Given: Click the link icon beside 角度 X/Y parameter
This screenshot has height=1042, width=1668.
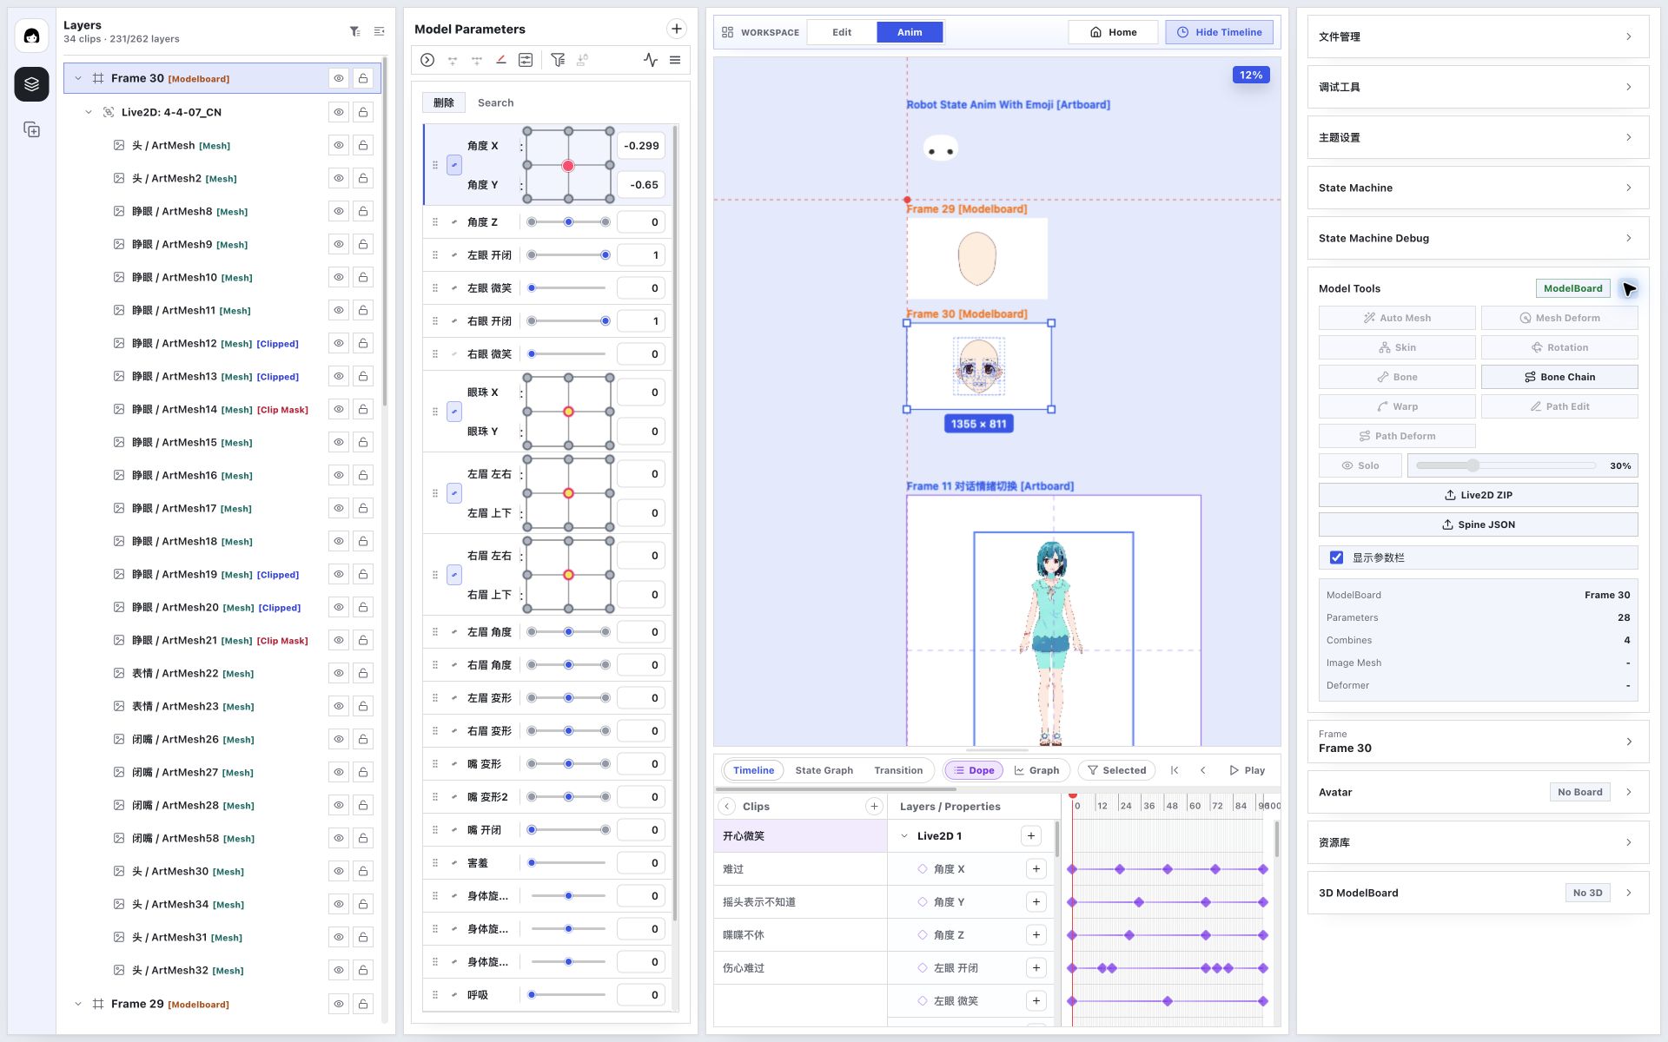Looking at the screenshot, I should (454, 165).
